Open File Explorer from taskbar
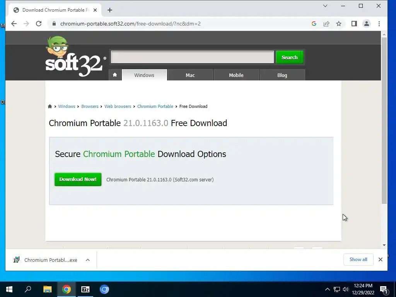 [x=47, y=289]
